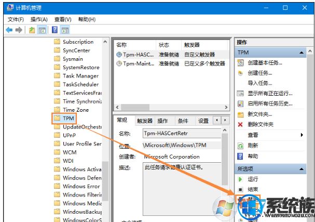This screenshot has height=222, width=315.
Task: Open the 帮助(H) menu
Action: pos(87,20)
